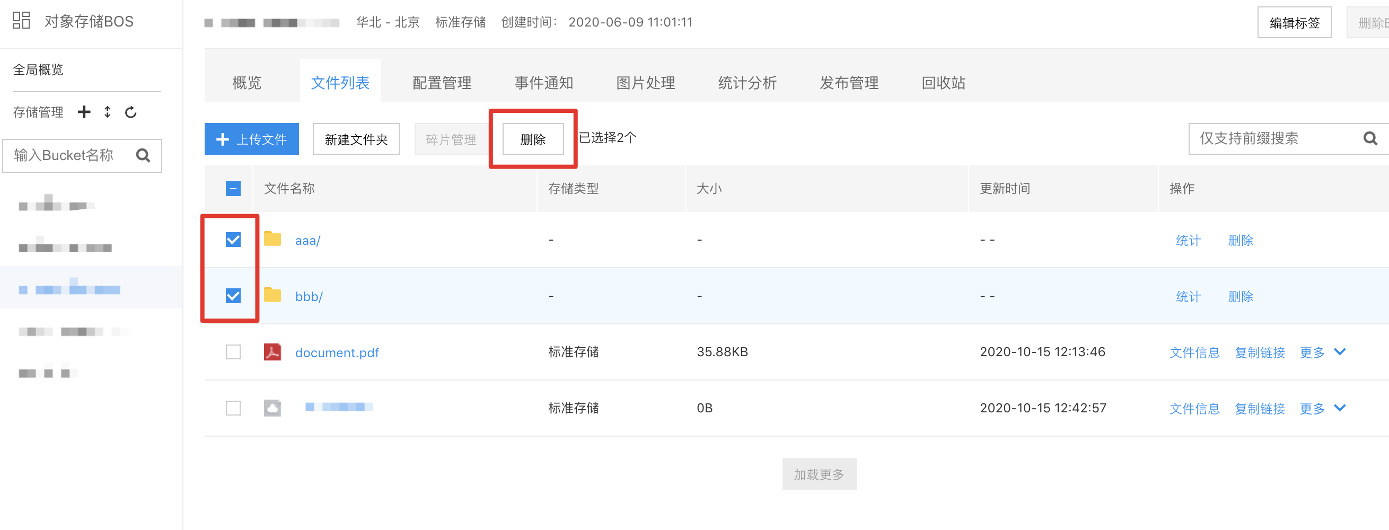
Task: Click 文件信息 for the 0B file
Action: [1194, 408]
